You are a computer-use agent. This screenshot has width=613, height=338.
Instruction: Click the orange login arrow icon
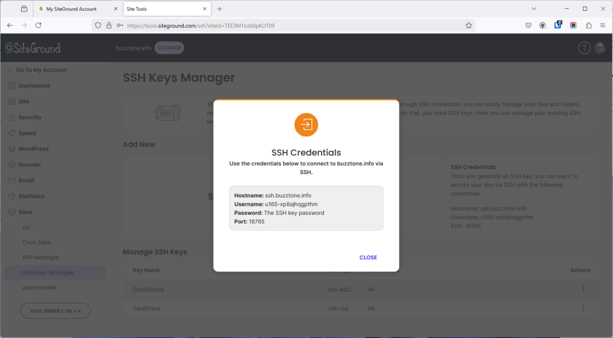[306, 124]
